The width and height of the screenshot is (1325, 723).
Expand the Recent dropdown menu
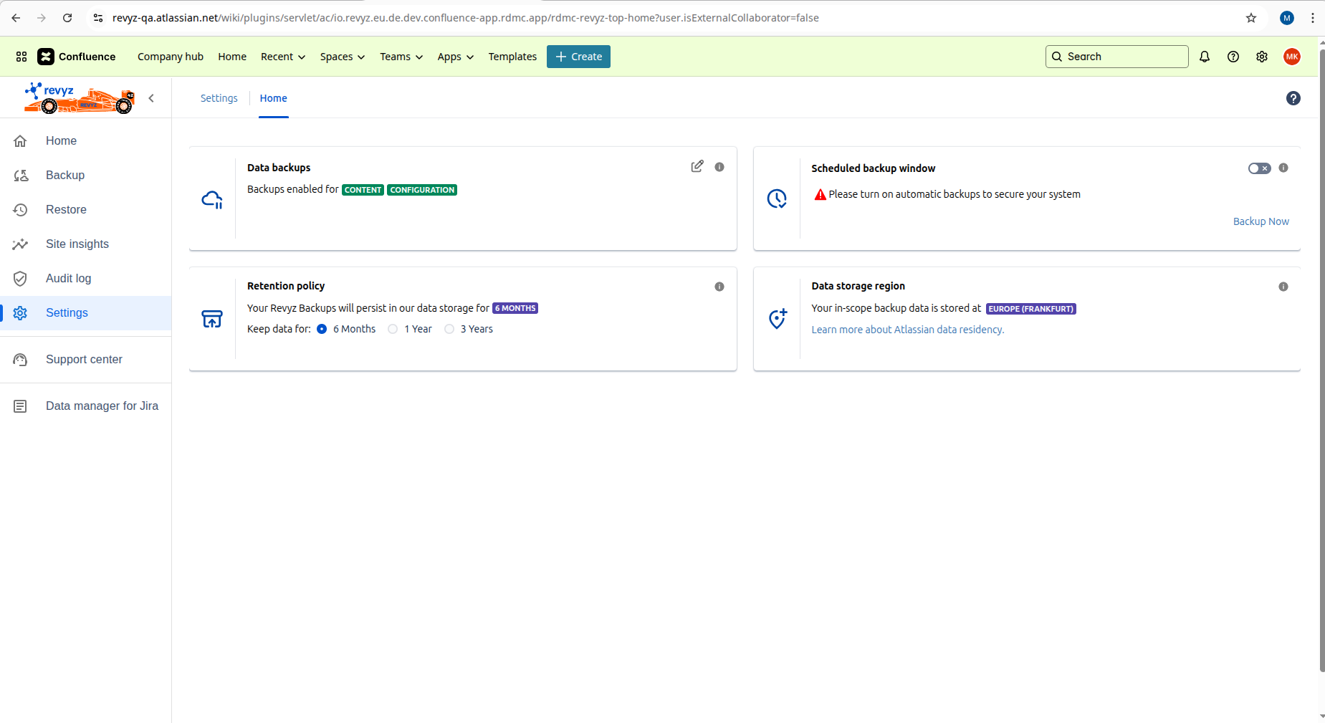(x=283, y=57)
